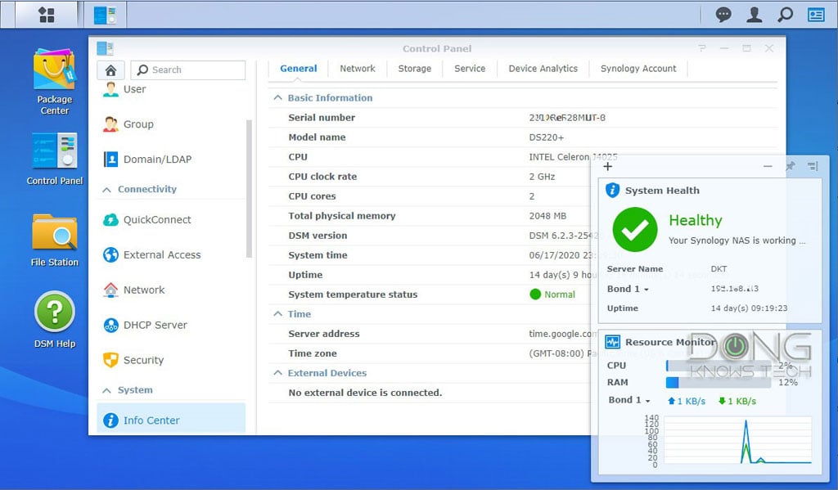Click the CPU clock rate 2 GHz value

coord(542,177)
